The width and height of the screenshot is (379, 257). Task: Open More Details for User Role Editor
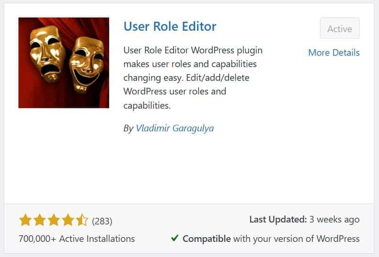334,52
